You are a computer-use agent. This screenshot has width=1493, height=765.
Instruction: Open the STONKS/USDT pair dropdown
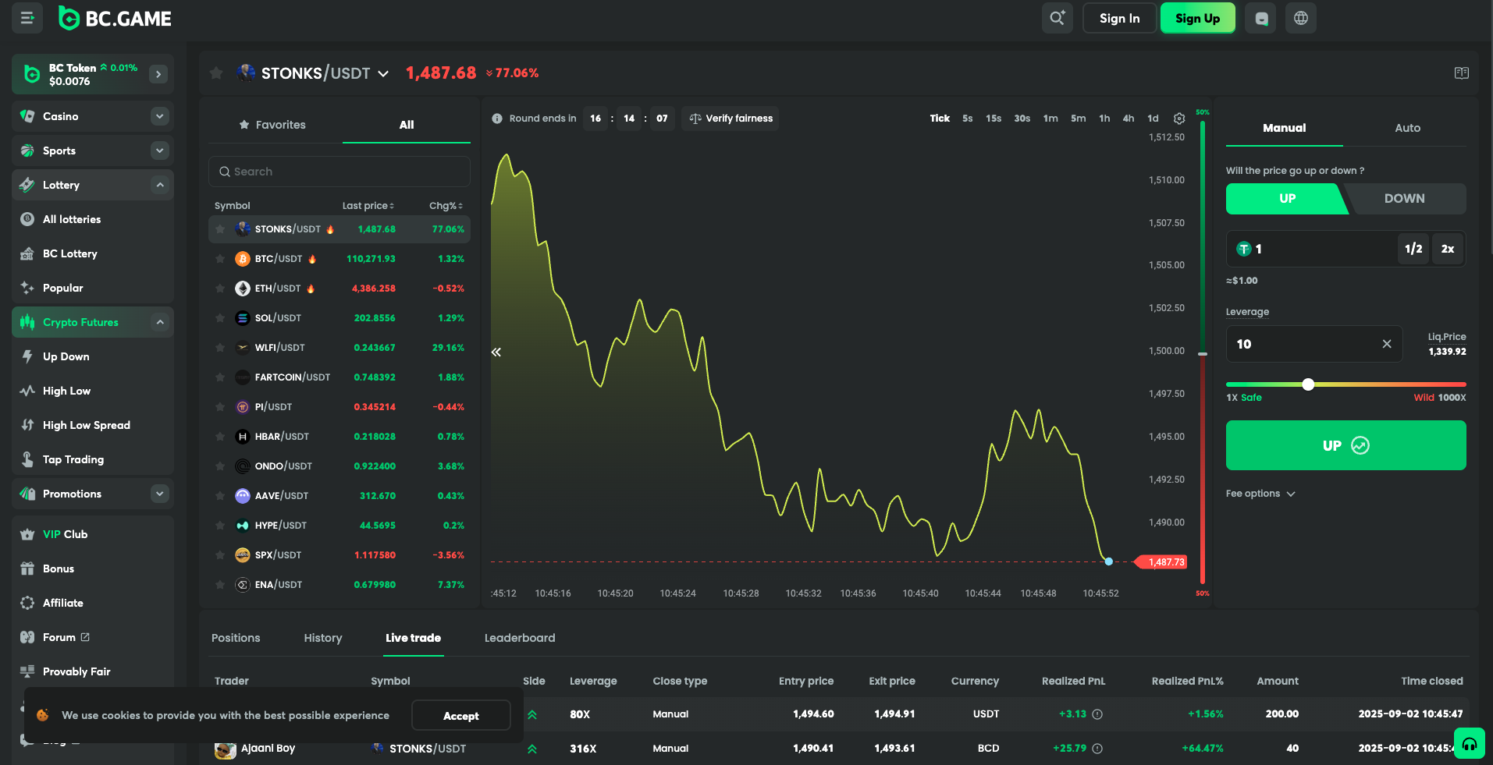[383, 73]
